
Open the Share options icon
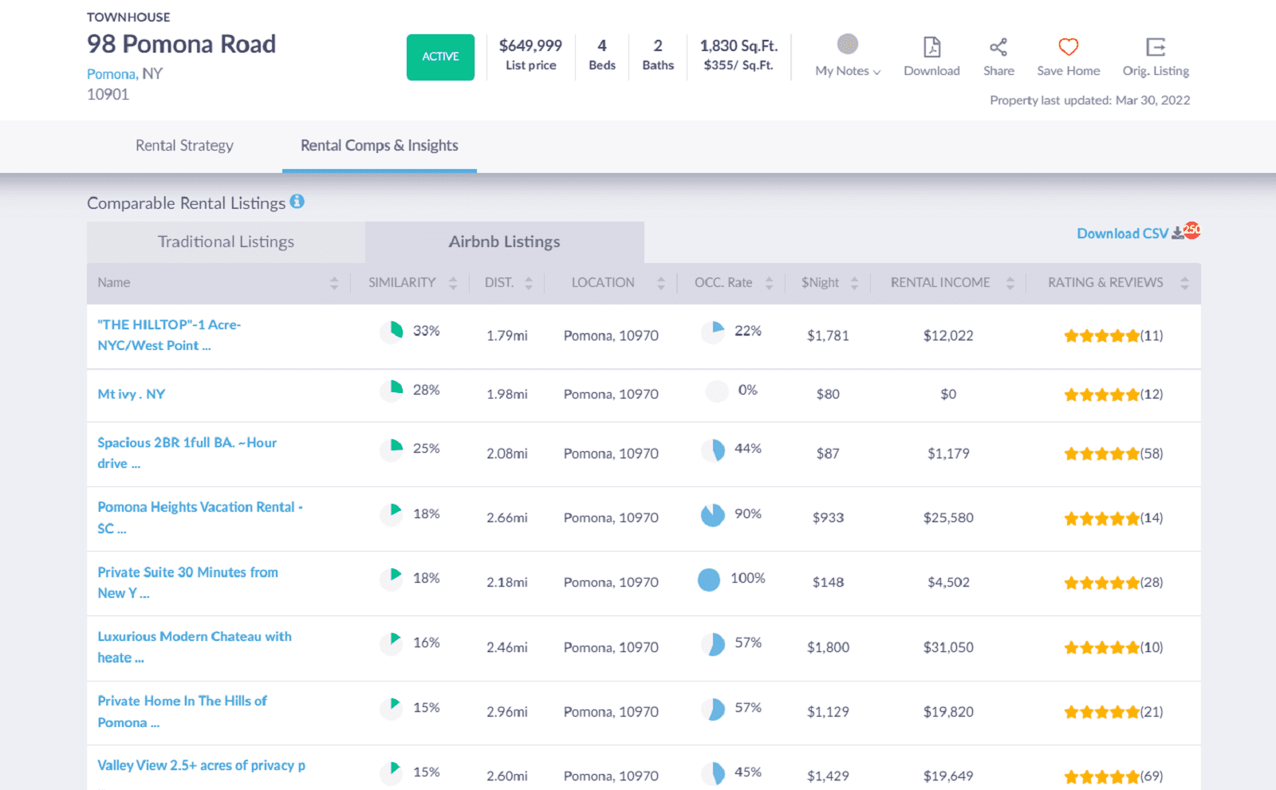(998, 48)
